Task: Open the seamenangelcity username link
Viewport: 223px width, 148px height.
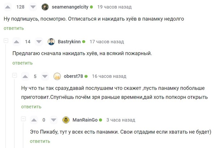Action: 70,7
